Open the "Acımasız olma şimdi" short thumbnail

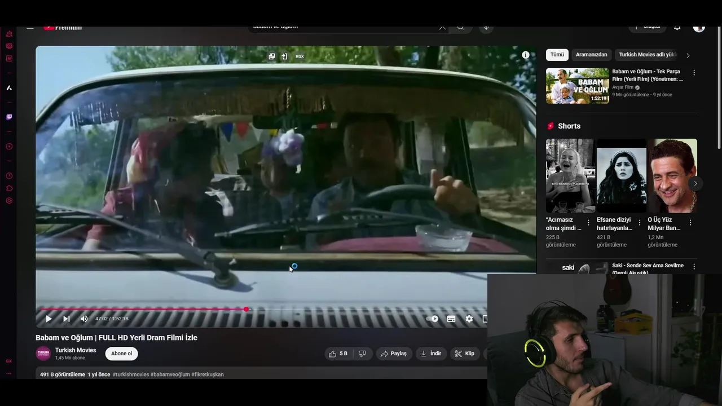(x=570, y=175)
